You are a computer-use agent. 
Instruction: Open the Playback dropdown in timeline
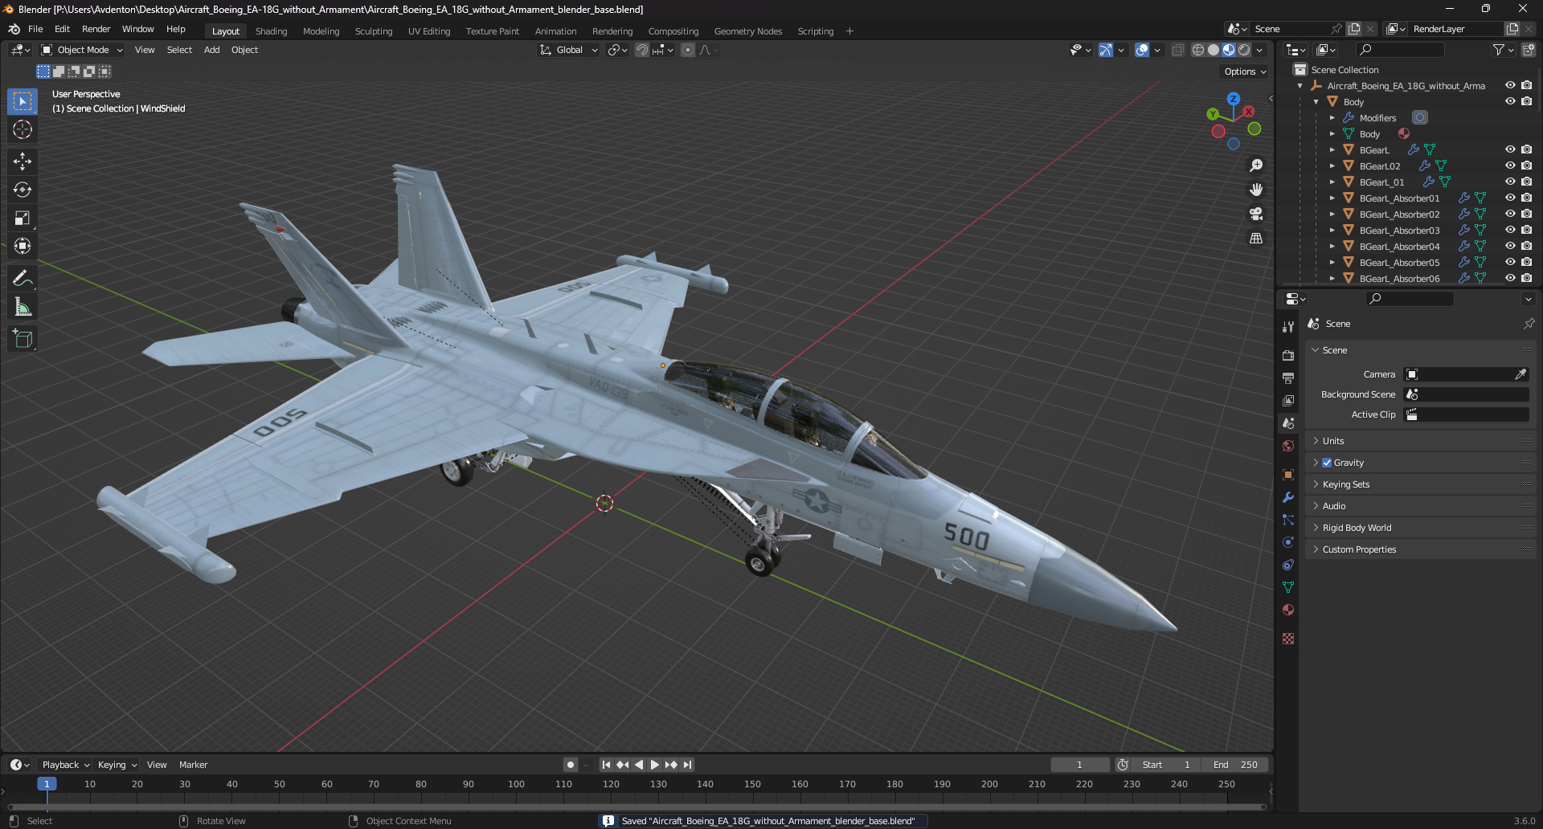pos(65,765)
